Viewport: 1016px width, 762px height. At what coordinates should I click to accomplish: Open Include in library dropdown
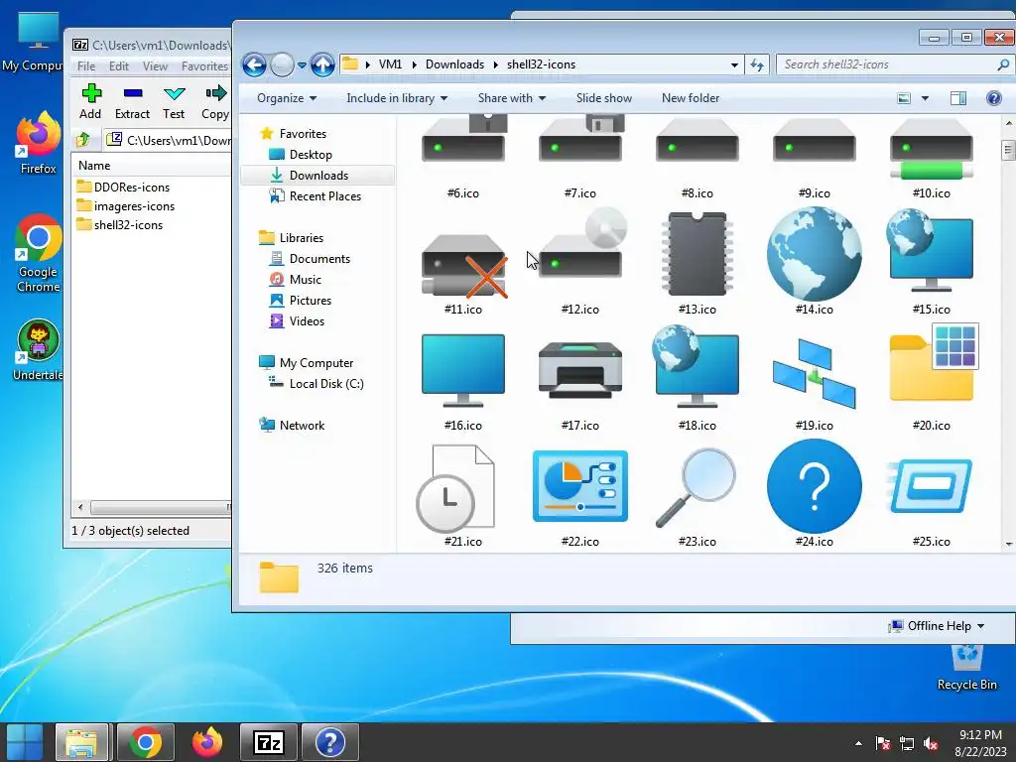(397, 98)
